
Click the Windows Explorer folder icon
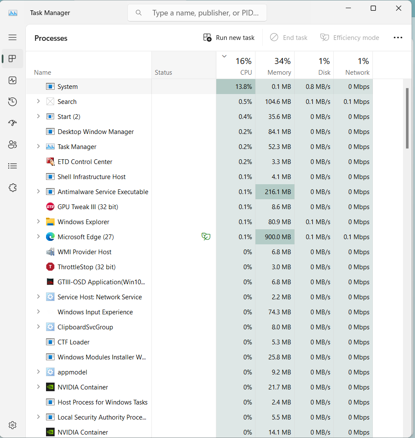pyautogui.click(x=50, y=222)
